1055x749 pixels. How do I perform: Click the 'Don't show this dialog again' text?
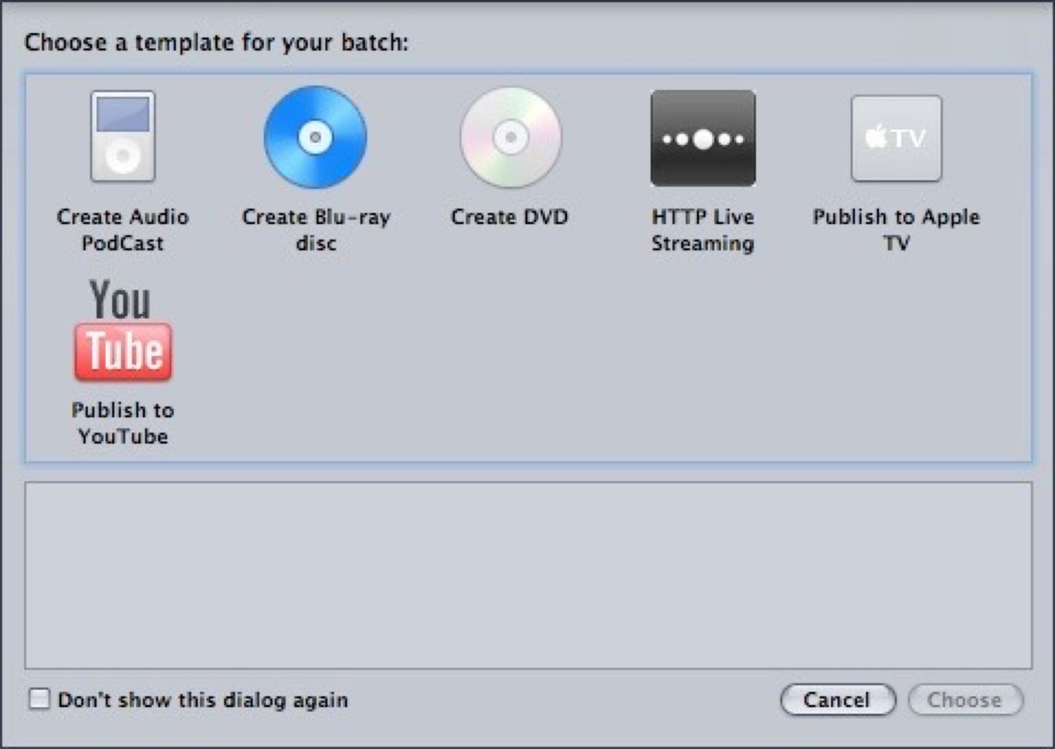point(203,700)
